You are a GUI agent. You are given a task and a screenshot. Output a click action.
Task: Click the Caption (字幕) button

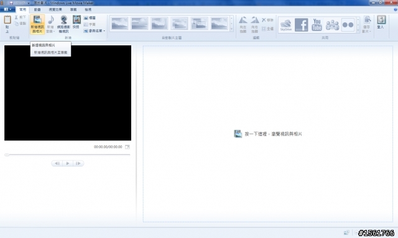tap(90, 24)
